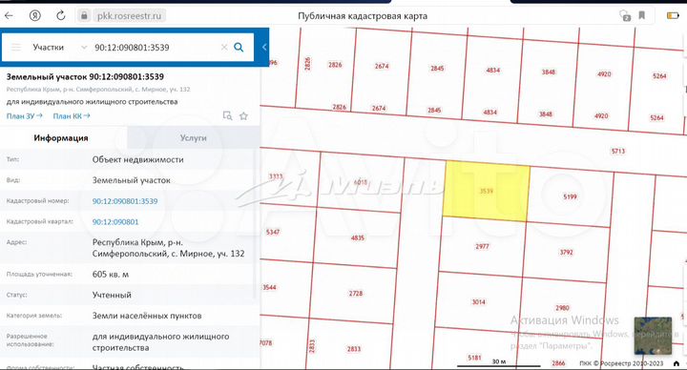Expand the Участки search type dropdown

84,48
